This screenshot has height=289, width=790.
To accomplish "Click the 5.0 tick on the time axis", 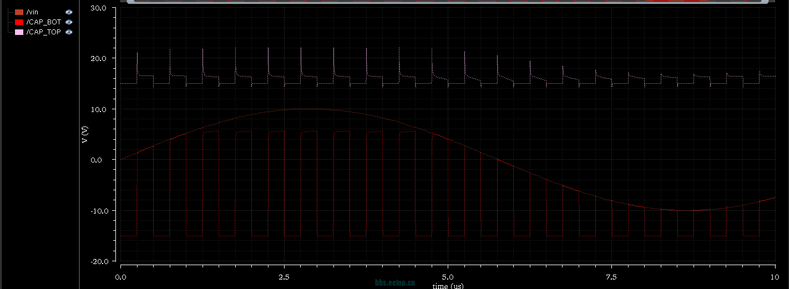I will 448,276.
